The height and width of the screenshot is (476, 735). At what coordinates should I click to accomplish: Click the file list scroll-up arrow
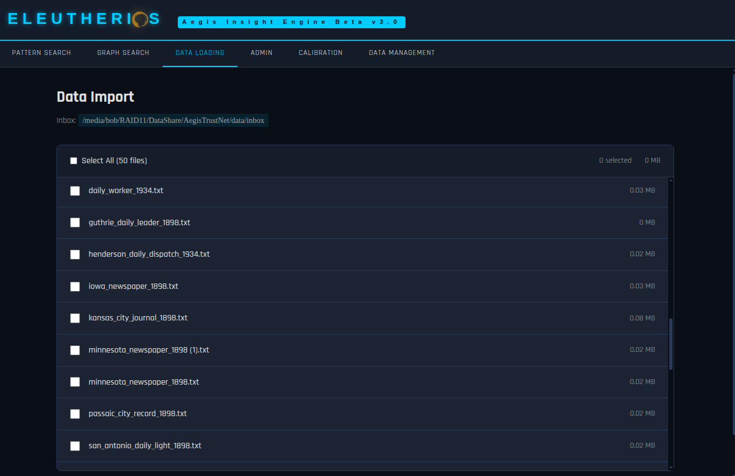point(671,181)
